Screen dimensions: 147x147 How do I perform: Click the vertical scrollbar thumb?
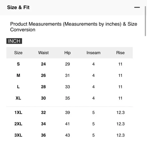pyautogui.click(x=145, y=21)
